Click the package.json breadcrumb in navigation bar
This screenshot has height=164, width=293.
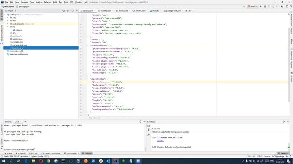[x=23, y=7]
